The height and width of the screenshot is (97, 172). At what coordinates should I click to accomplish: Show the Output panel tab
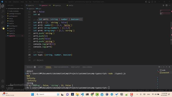click(41, 67)
